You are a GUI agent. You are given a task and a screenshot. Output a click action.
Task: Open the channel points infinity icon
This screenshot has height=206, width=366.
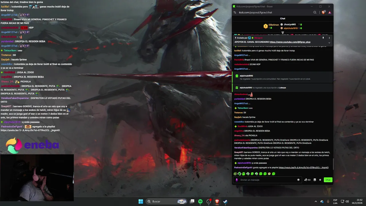coord(307,180)
